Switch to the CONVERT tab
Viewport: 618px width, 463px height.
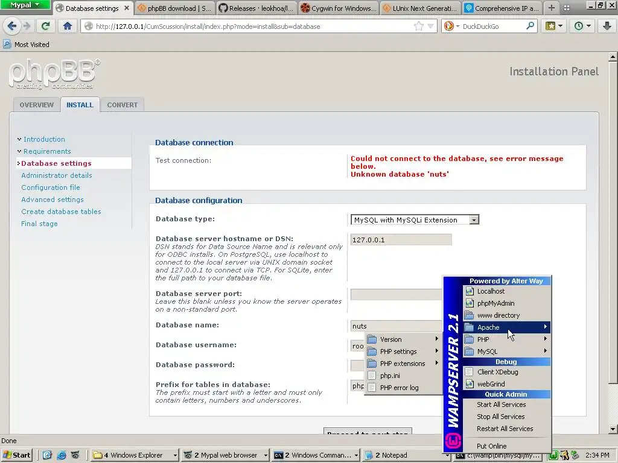(122, 105)
